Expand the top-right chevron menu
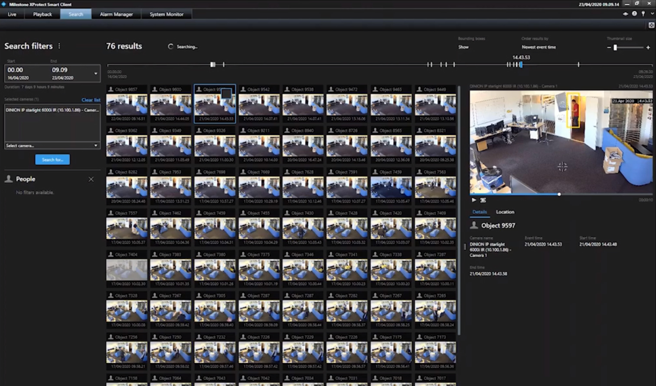 tap(652, 14)
